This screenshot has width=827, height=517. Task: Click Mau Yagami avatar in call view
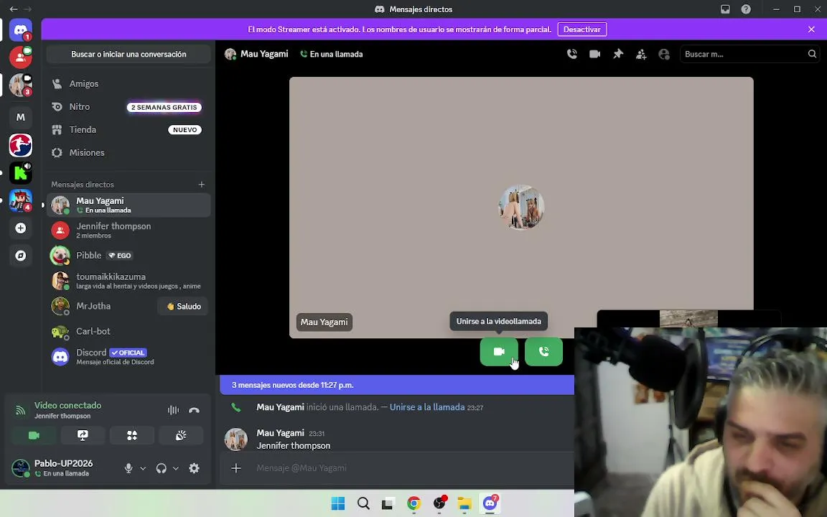(x=522, y=208)
